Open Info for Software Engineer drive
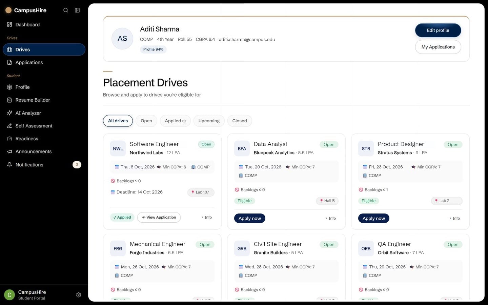This screenshot has width=488, height=305. [206, 217]
